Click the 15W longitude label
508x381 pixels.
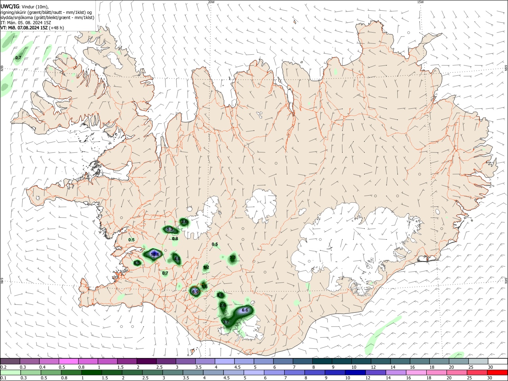click(420, 2)
